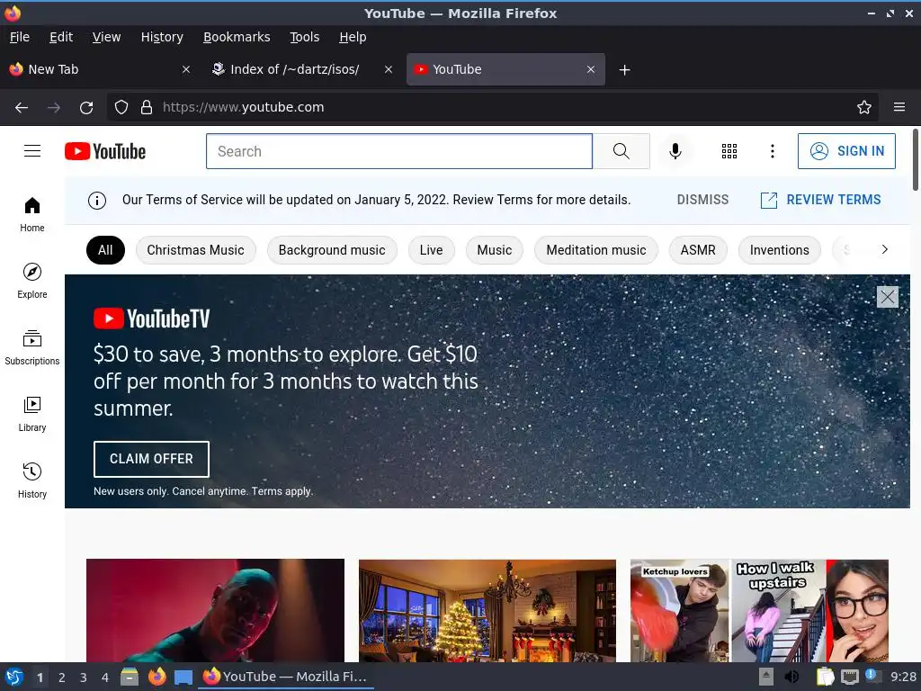Switch to Index of /~dartz/isos/ tab
The height and width of the screenshot is (691, 921).
(302, 69)
